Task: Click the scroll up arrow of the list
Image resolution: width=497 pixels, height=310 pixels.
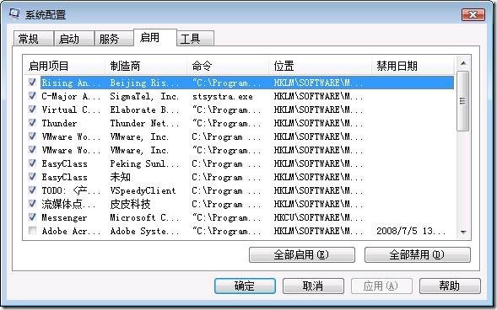Action: coord(463,63)
